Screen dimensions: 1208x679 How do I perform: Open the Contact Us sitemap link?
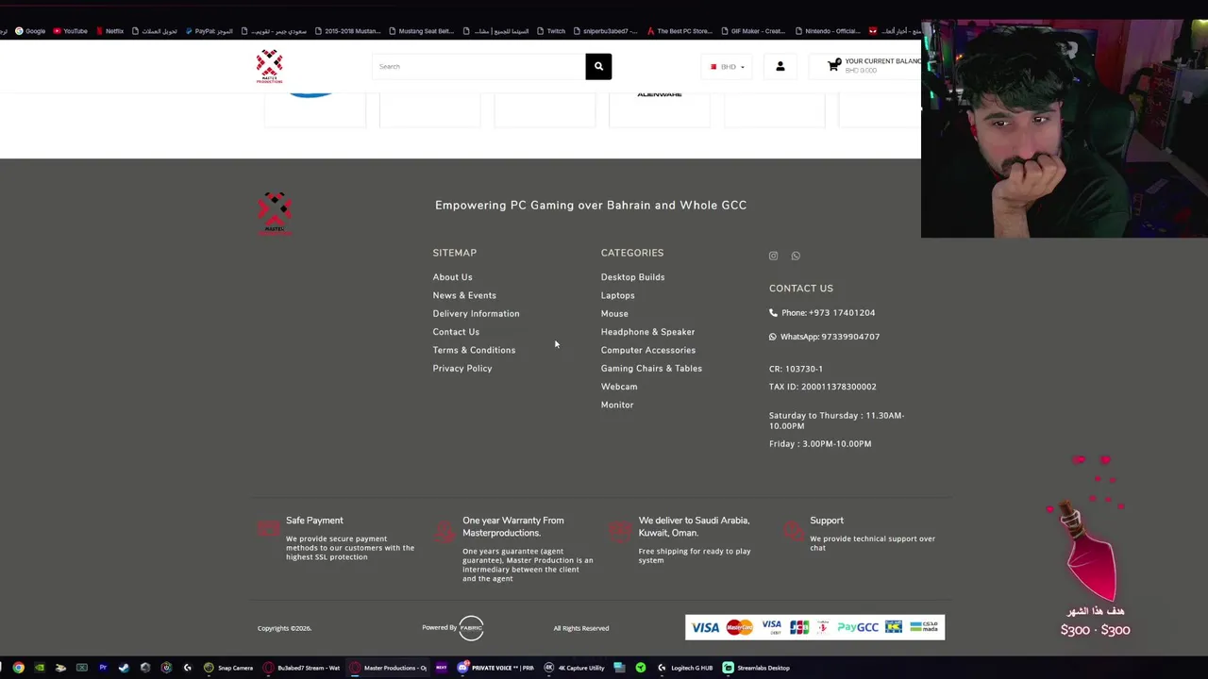tap(456, 332)
